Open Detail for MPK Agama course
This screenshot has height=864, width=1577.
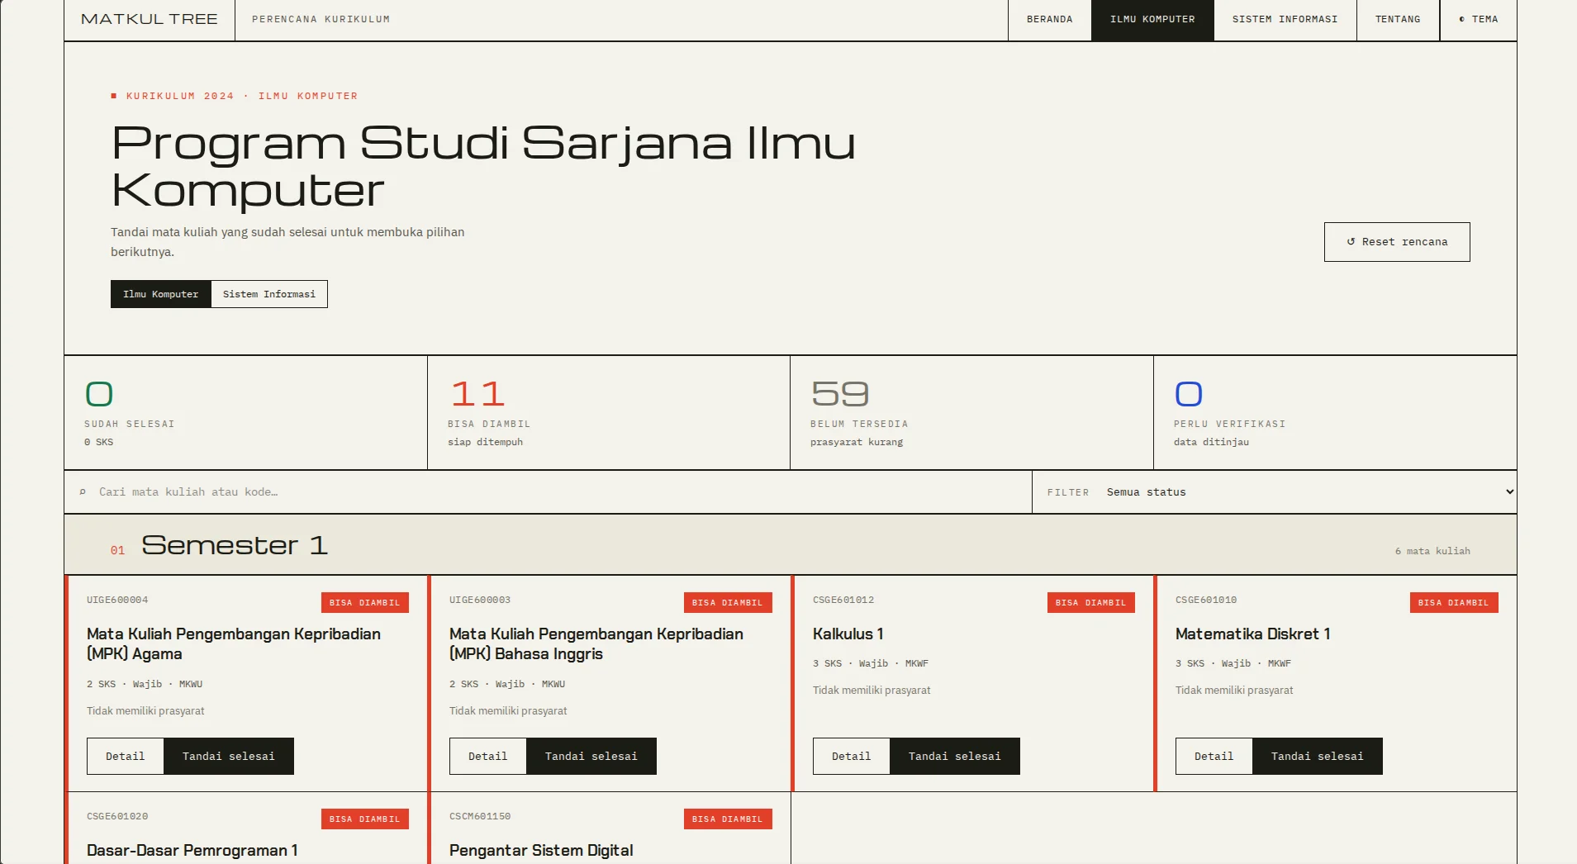(x=125, y=757)
